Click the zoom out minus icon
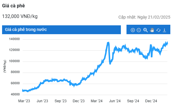This screenshot has height=109, width=173. click(x=139, y=30)
